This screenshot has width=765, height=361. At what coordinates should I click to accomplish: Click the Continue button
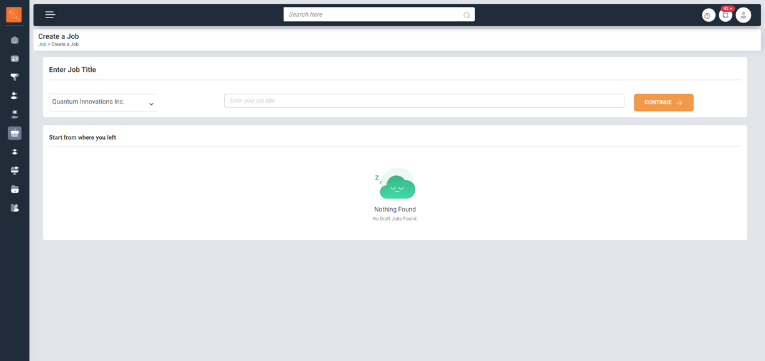point(663,102)
